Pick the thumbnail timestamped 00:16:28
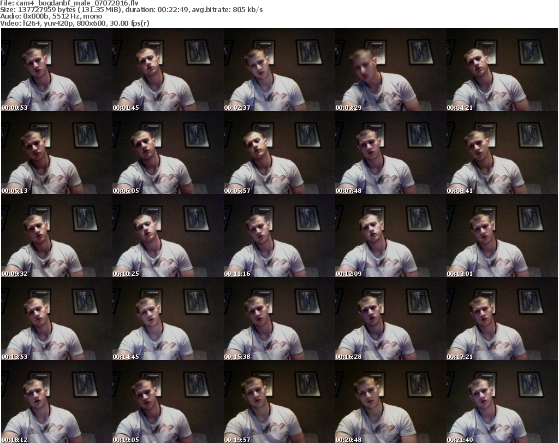Image resolution: width=559 pixels, height=443 pixels. 390,318
